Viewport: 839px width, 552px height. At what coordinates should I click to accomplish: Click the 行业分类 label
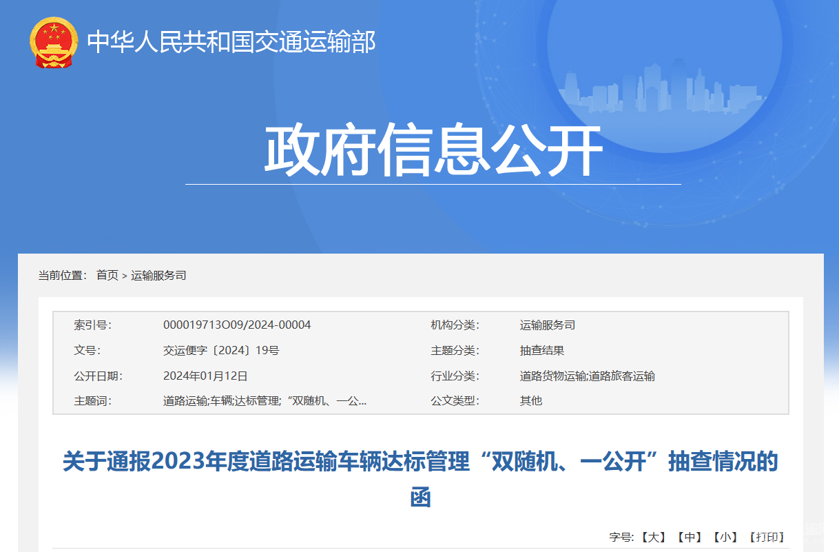coord(455,376)
